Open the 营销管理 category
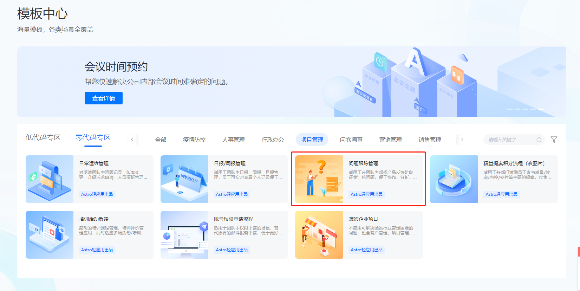 391,140
